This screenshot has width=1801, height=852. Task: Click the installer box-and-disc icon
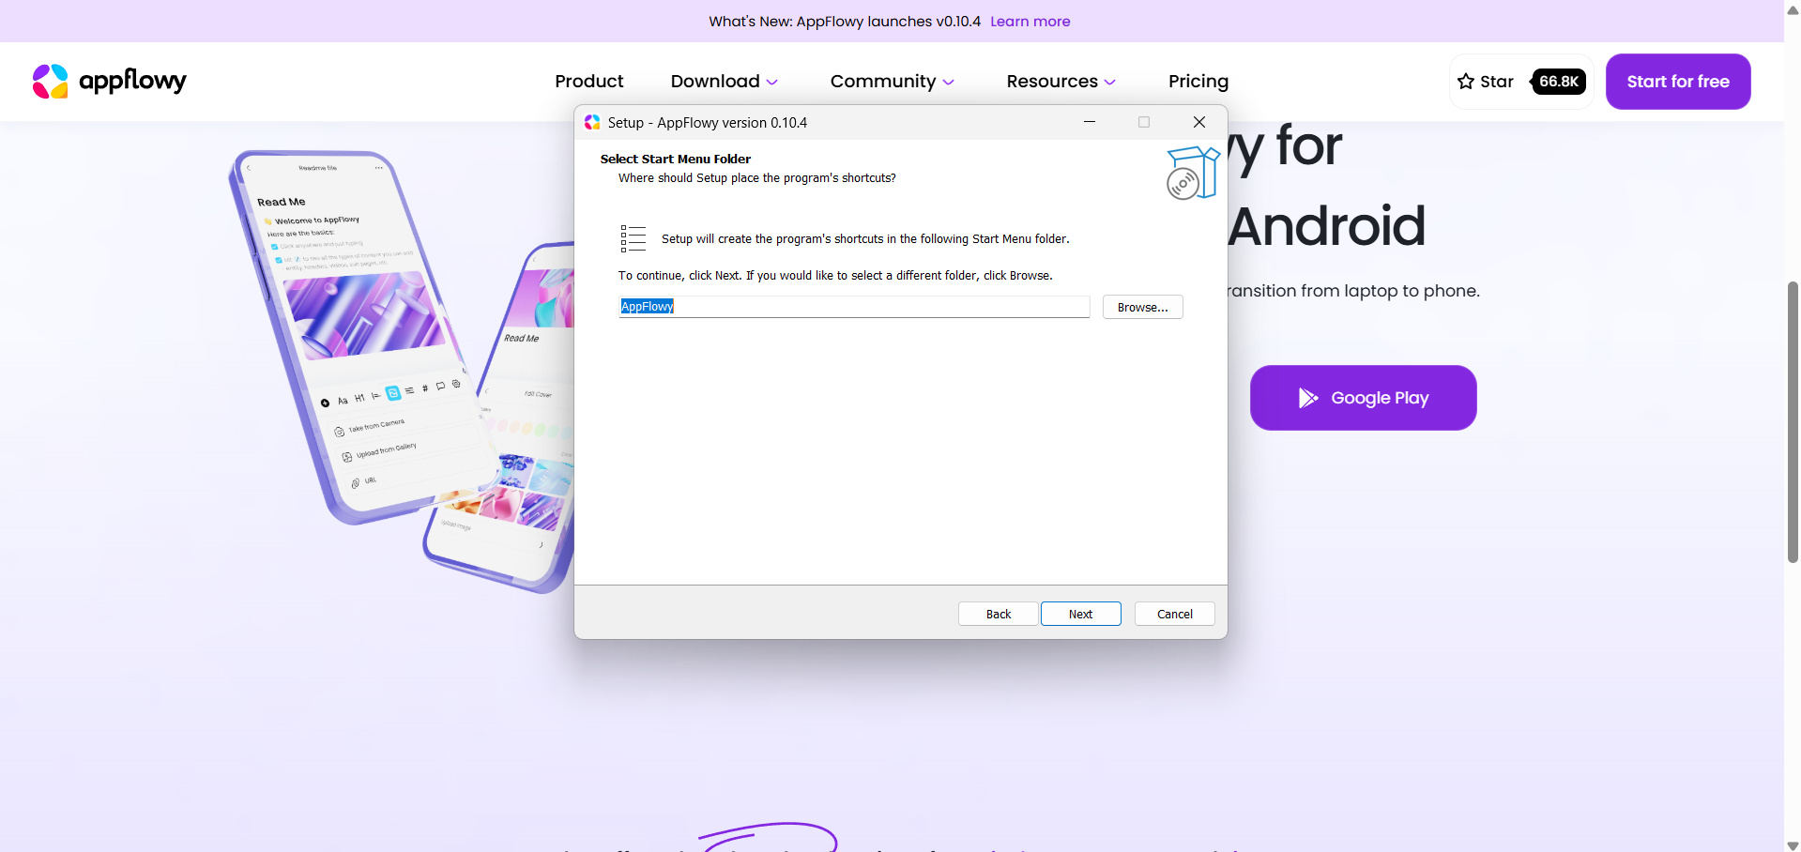(x=1192, y=174)
